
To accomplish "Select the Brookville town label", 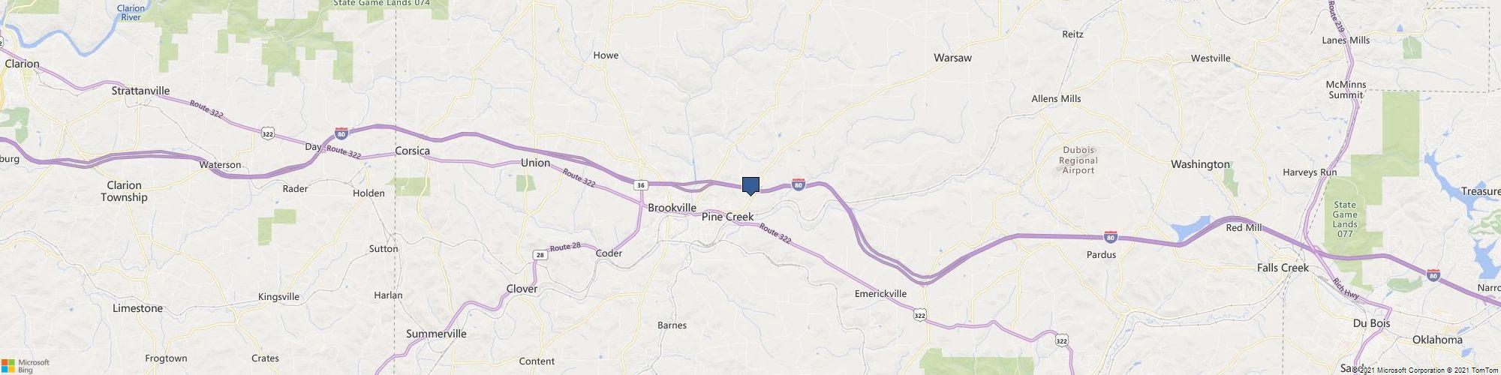I will 672,208.
